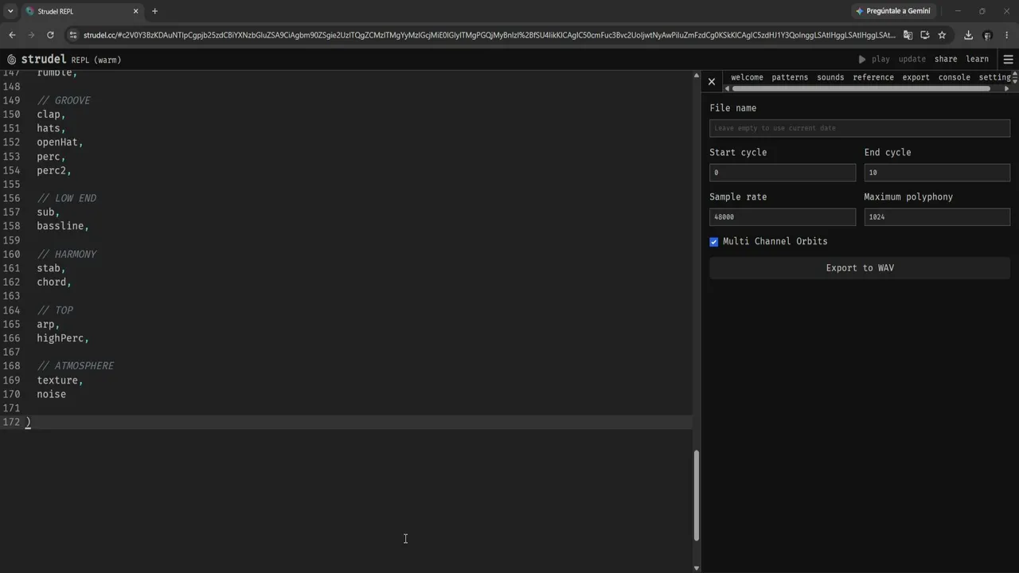The width and height of the screenshot is (1019, 573).
Task: Click the Start cycle input field
Action: [x=783, y=173]
